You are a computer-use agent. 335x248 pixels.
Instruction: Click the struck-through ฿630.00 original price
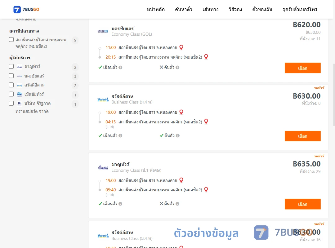coord(313,32)
